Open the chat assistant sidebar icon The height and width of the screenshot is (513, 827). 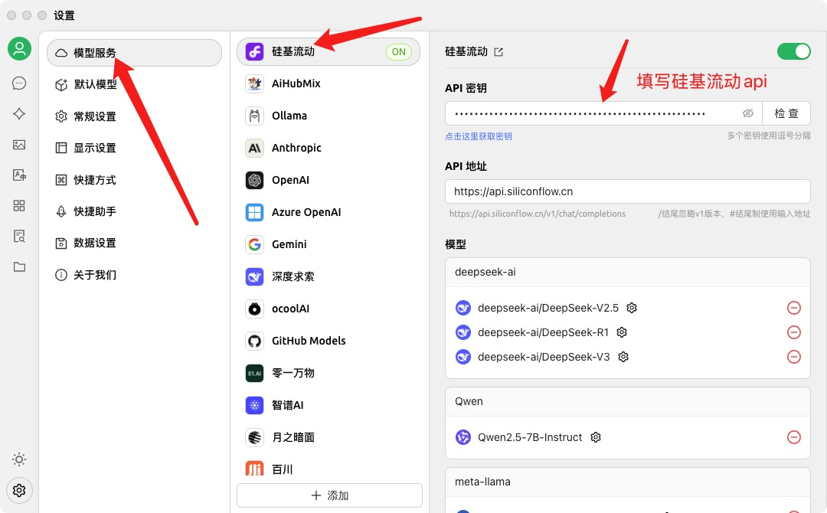(19, 83)
